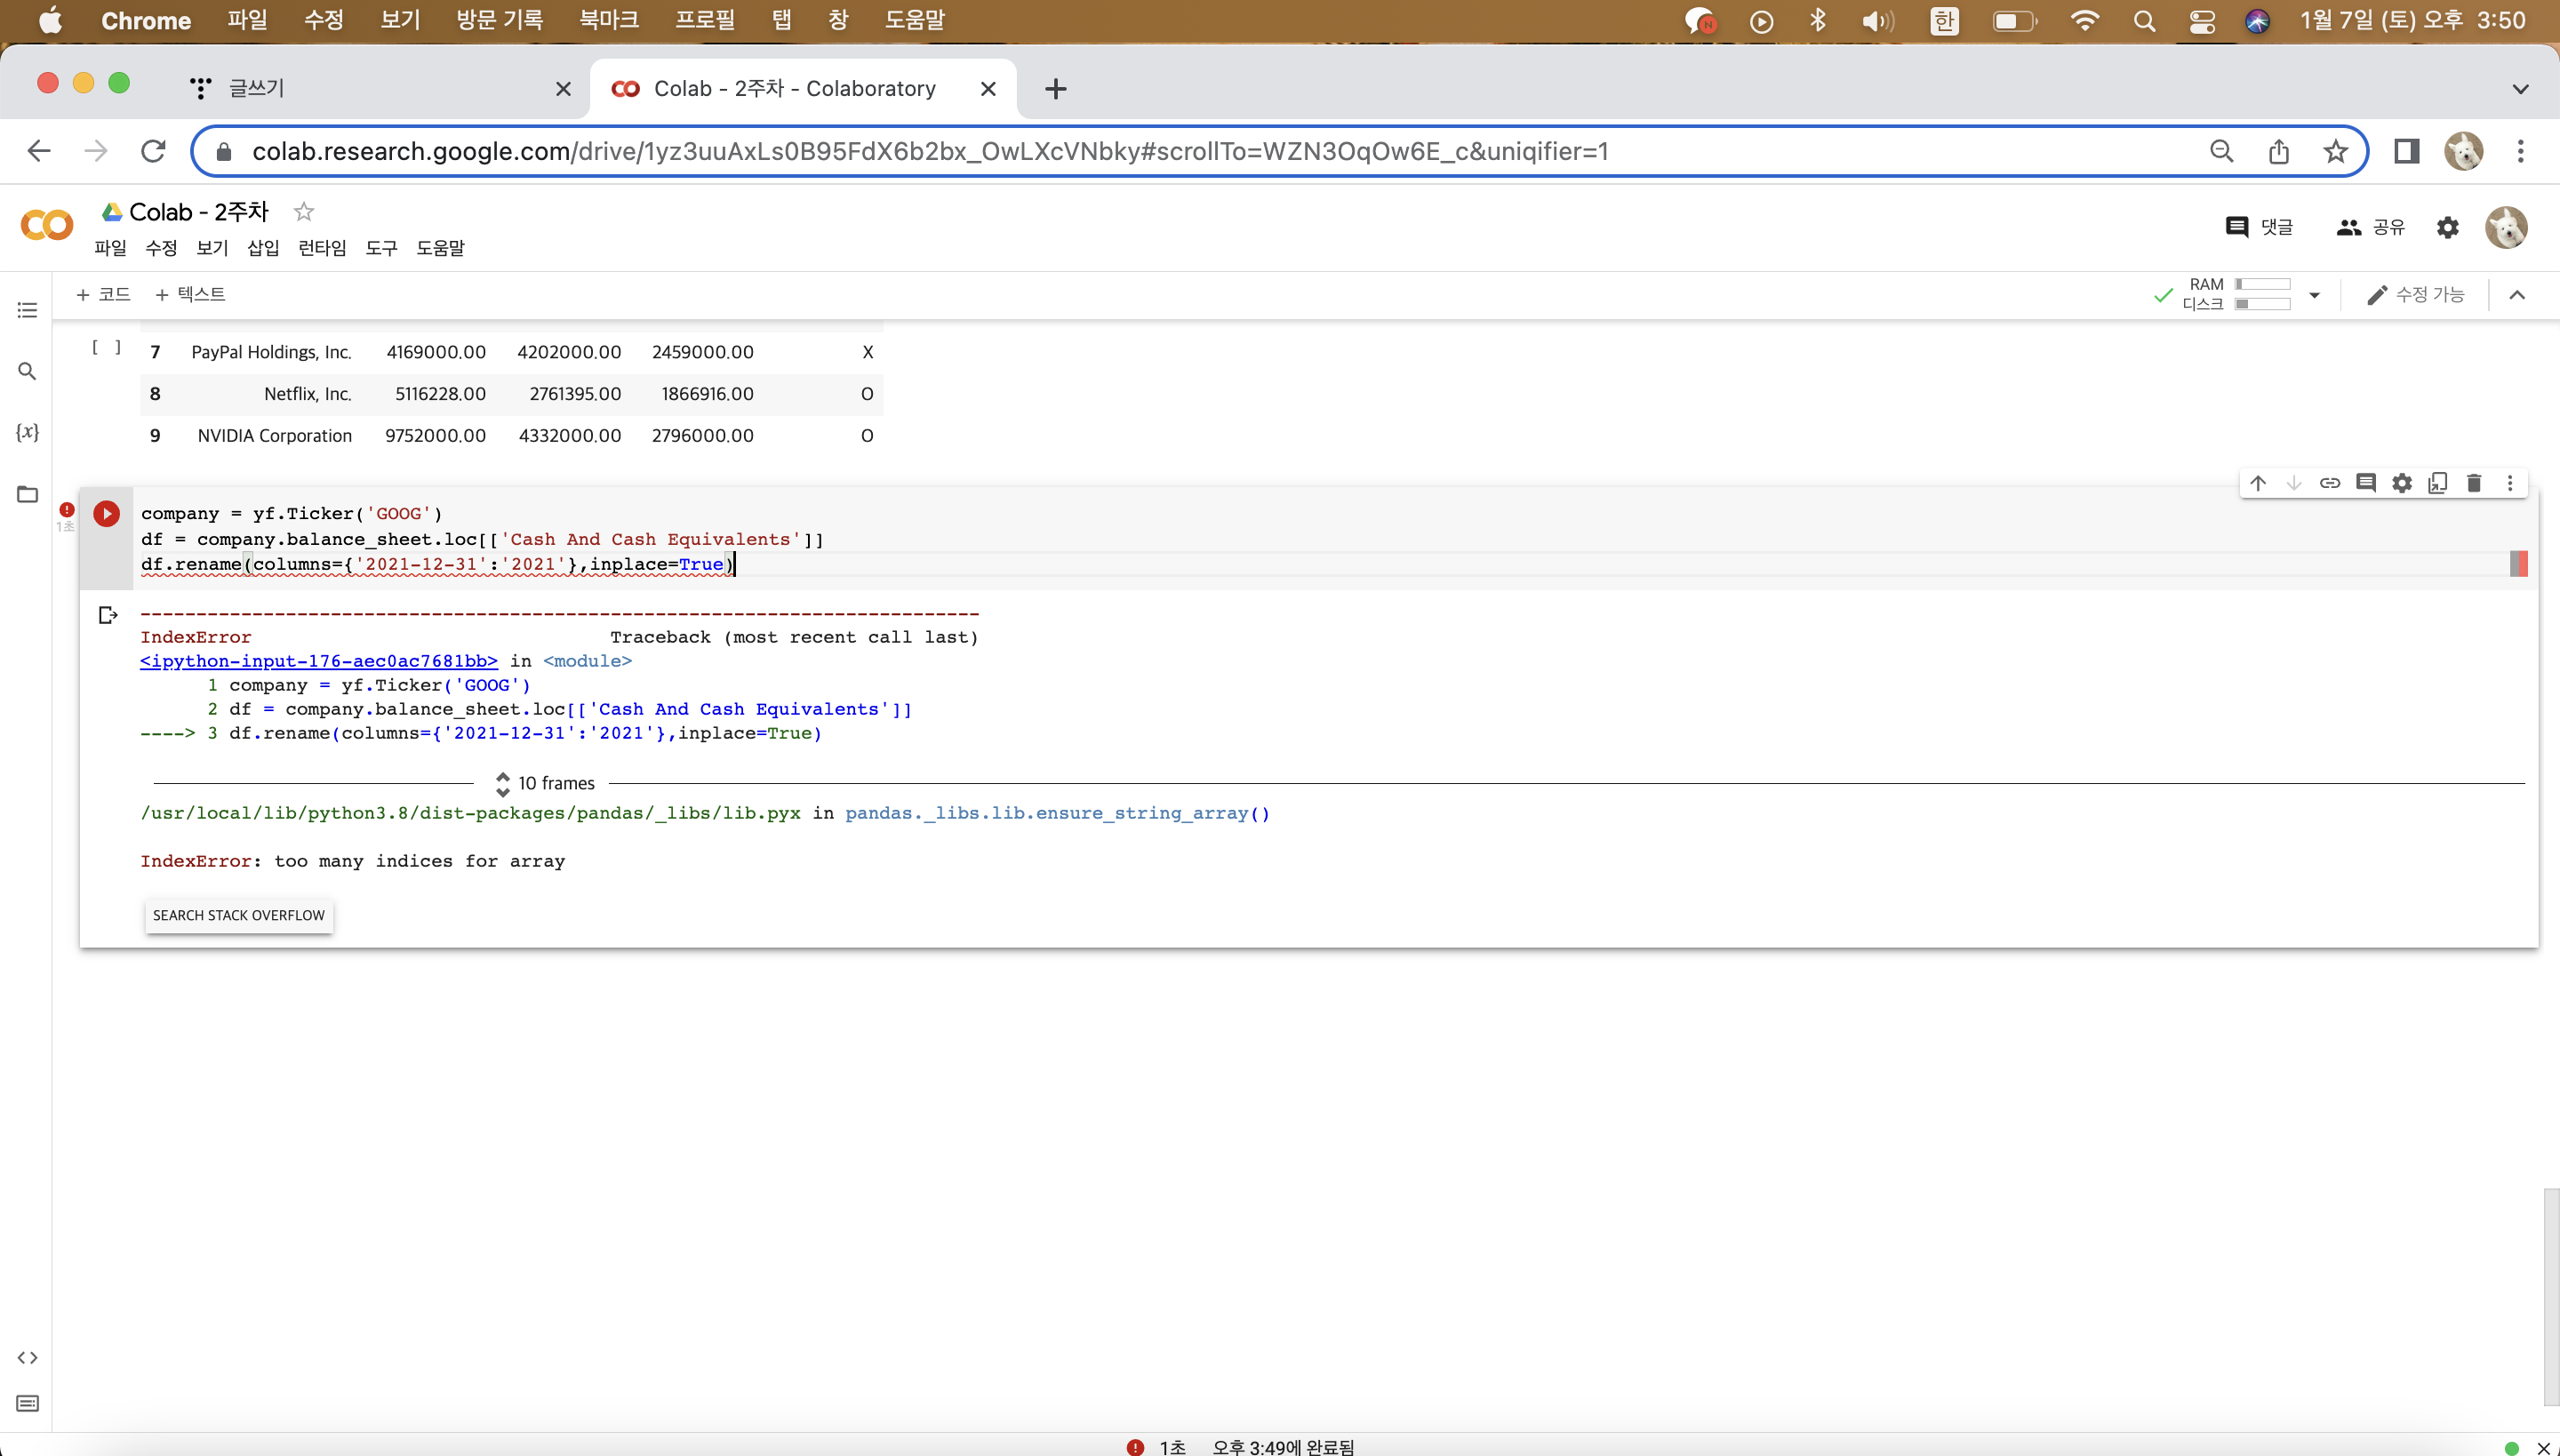
Task: Open the table of contents sidebar icon
Action: click(x=28, y=311)
